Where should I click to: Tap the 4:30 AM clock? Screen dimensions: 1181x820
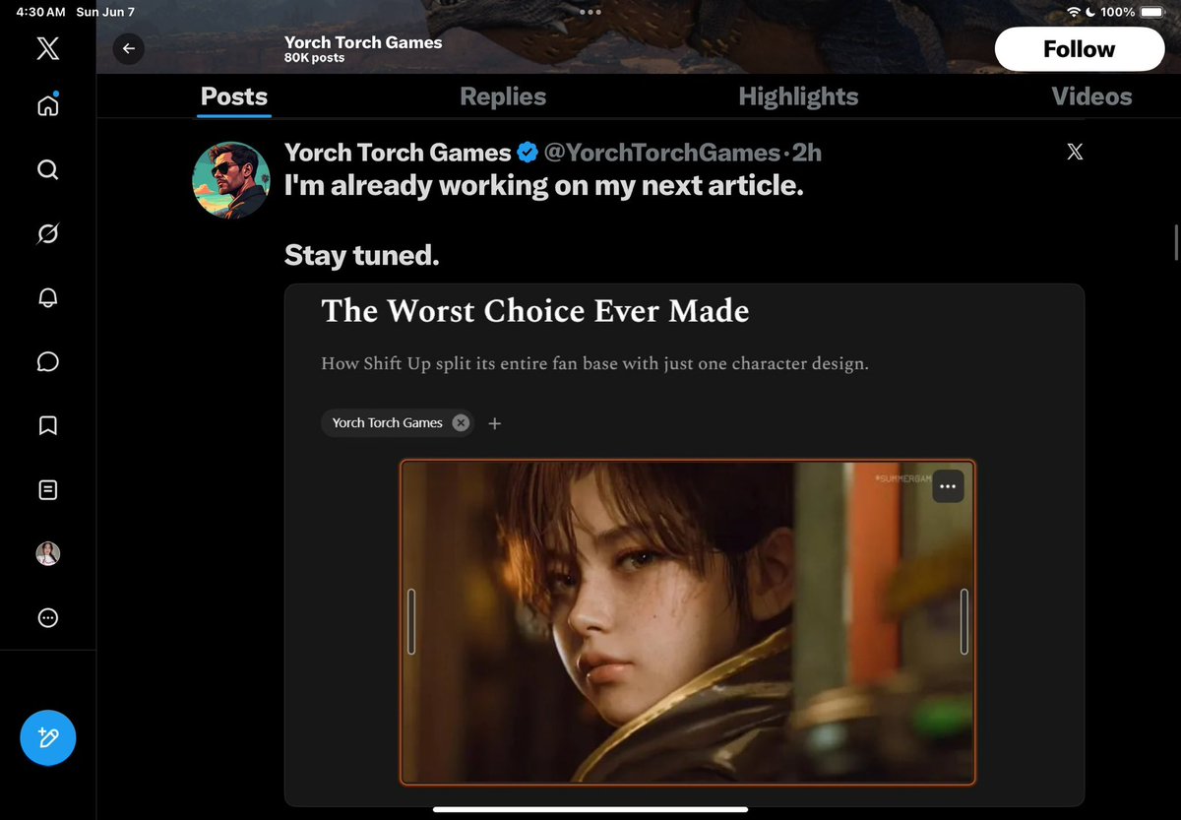pos(40,12)
